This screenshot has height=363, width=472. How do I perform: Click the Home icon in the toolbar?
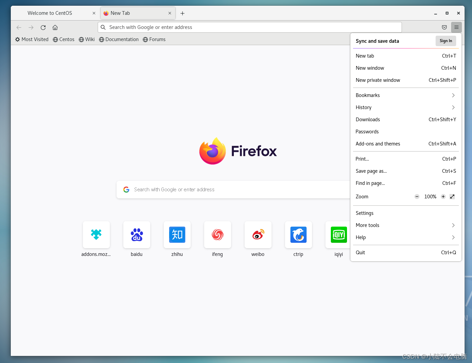point(55,27)
